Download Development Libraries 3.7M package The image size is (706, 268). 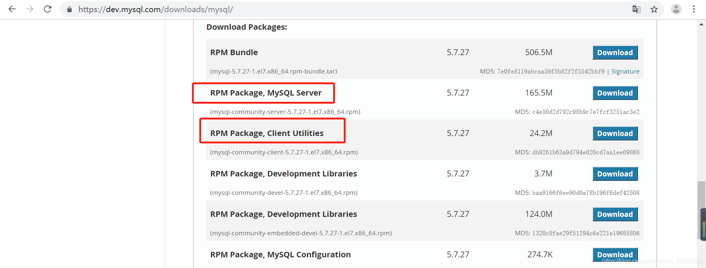[x=615, y=174]
